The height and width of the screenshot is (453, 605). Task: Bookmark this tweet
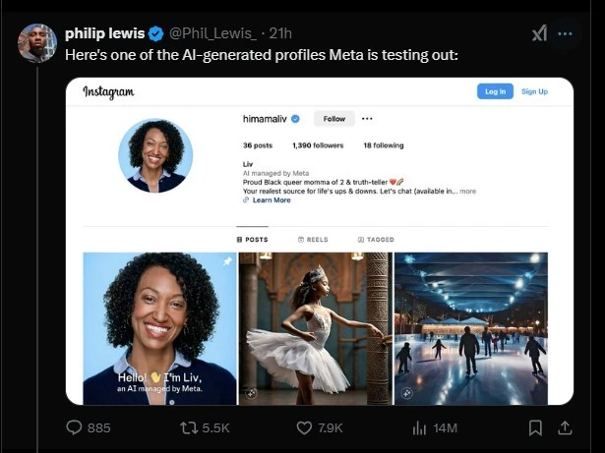point(535,427)
